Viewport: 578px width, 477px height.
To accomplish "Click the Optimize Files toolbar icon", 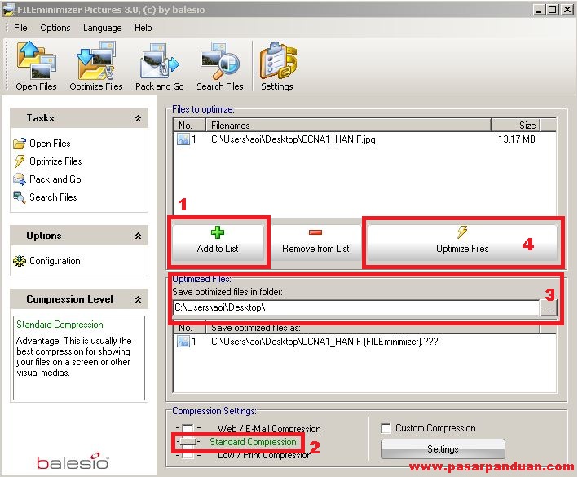I will coord(96,60).
